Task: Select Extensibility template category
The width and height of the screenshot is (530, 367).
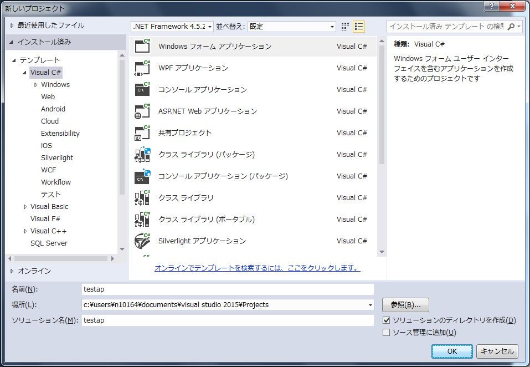Action: (60, 133)
